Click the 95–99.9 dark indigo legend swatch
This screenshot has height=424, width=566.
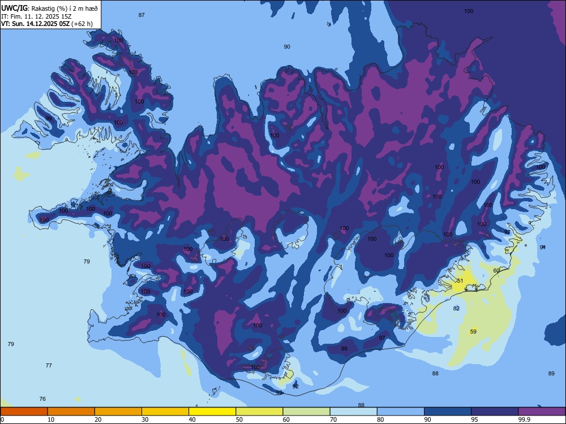click(x=495, y=412)
